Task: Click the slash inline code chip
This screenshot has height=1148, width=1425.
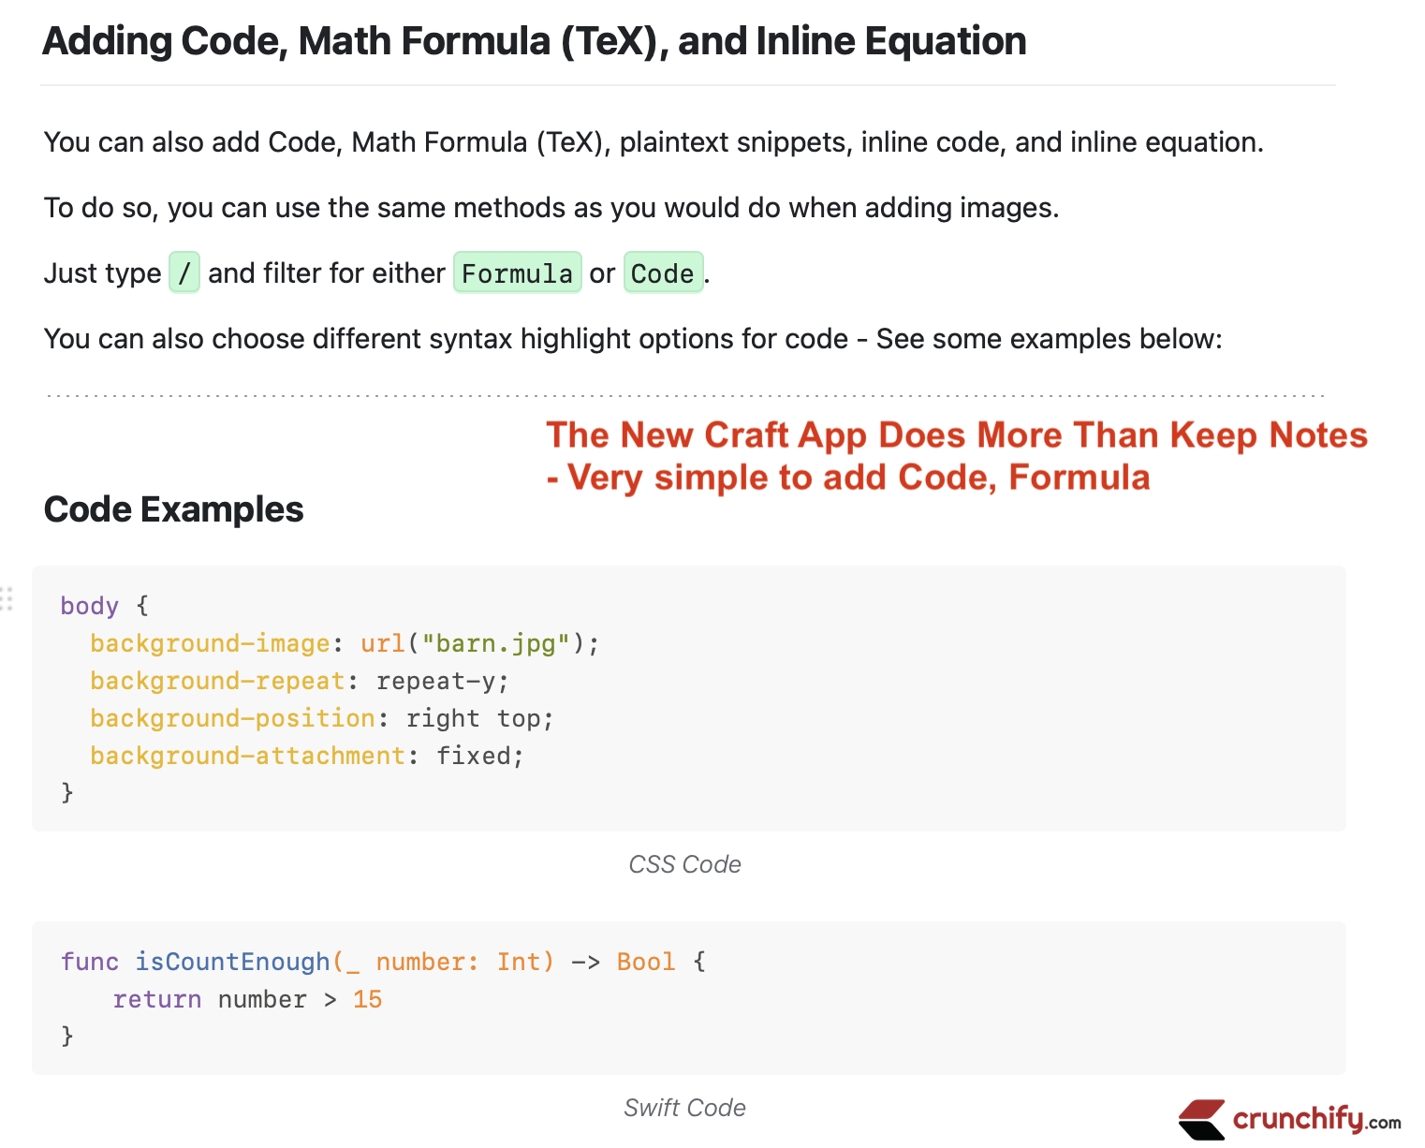Action: point(184,273)
